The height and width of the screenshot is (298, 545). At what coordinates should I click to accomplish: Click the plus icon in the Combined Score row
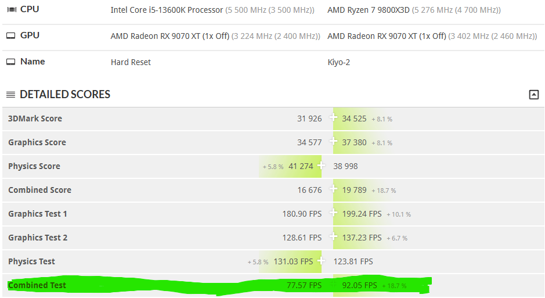pyautogui.click(x=334, y=189)
